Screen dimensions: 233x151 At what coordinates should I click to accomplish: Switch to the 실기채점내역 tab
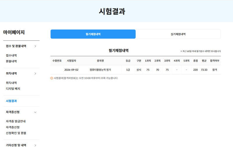click(178, 34)
